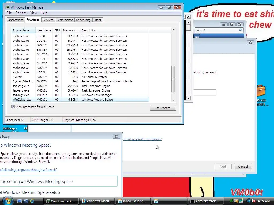
Task: Click process list scroll down arrow
Action: pyautogui.click(x=173, y=100)
